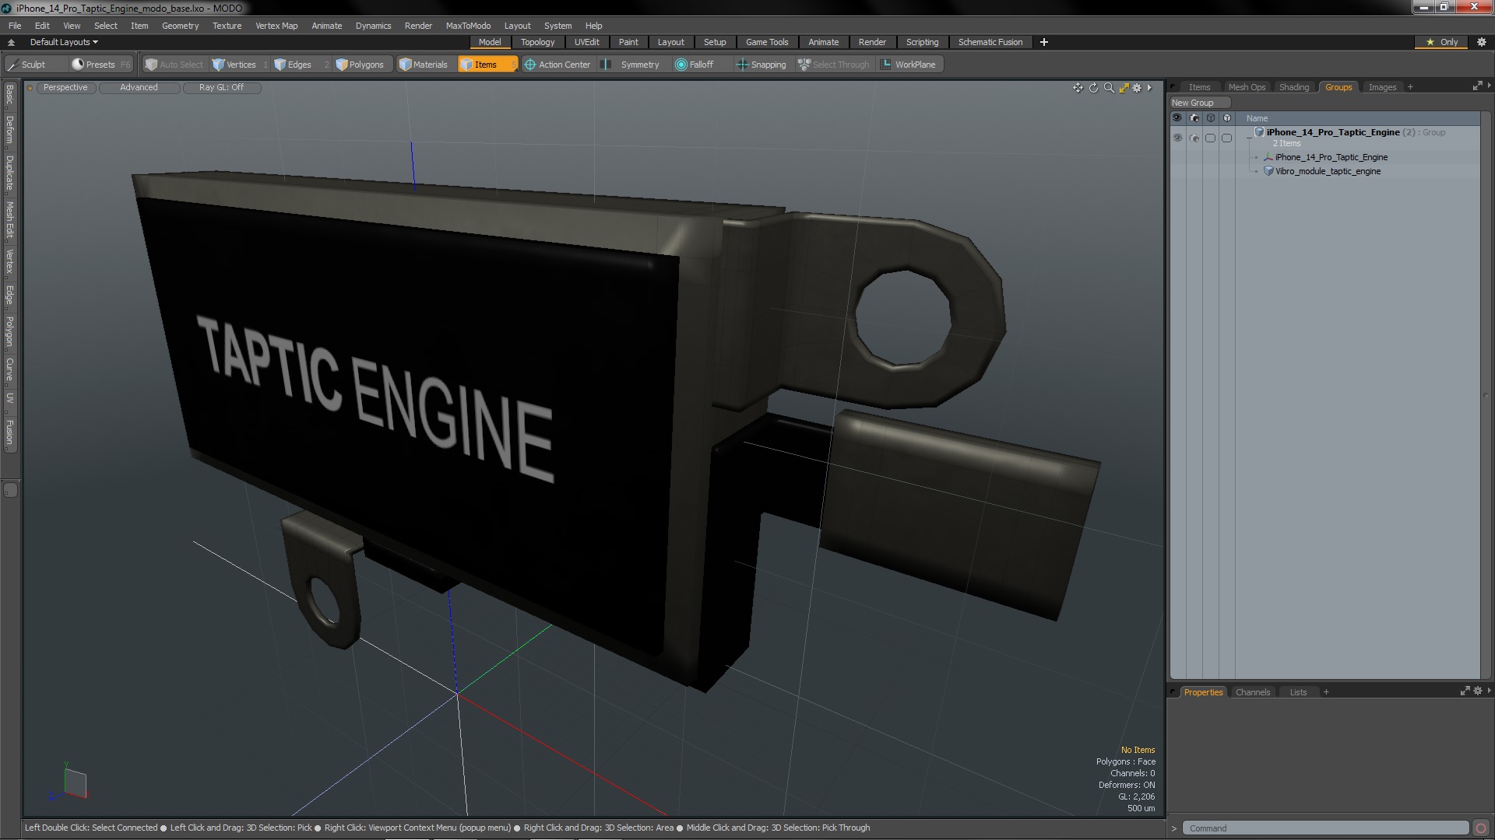Toggle the Only star button

pyautogui.click(x=1442, y=42)
